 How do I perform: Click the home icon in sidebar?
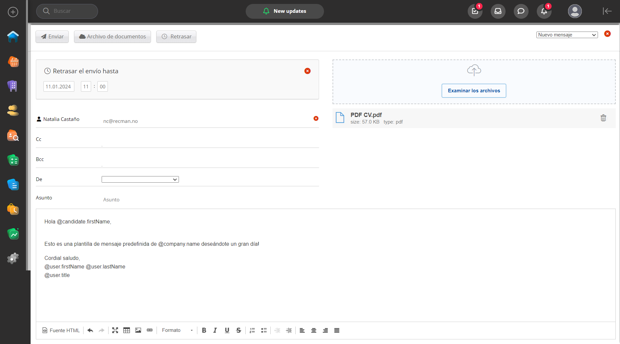(13, 36)
